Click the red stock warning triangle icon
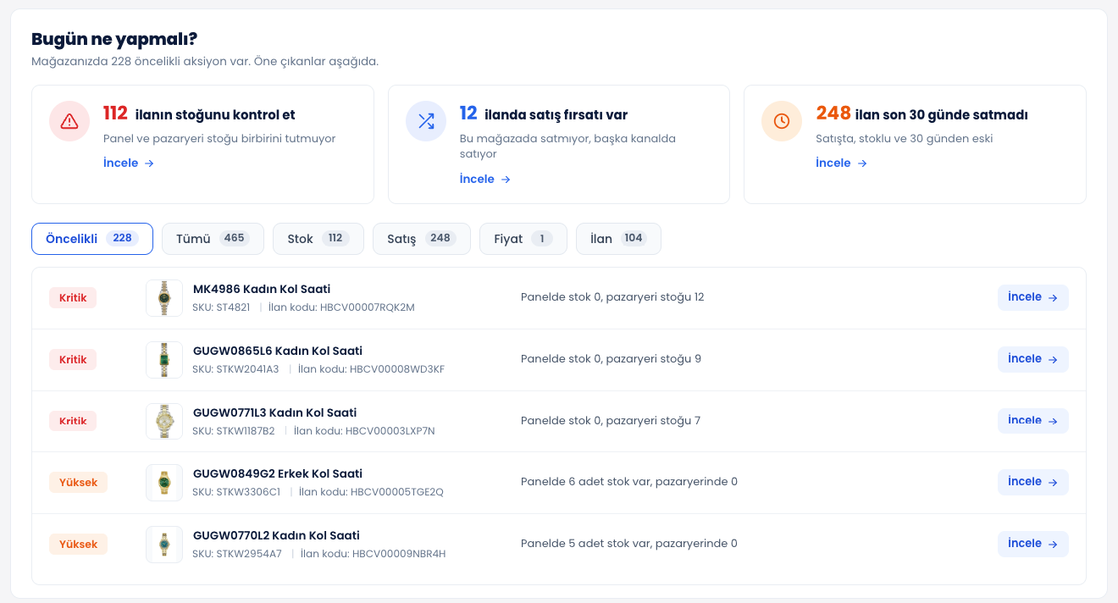Viewport: 1118px width, 603px height. tap(69, 121)
